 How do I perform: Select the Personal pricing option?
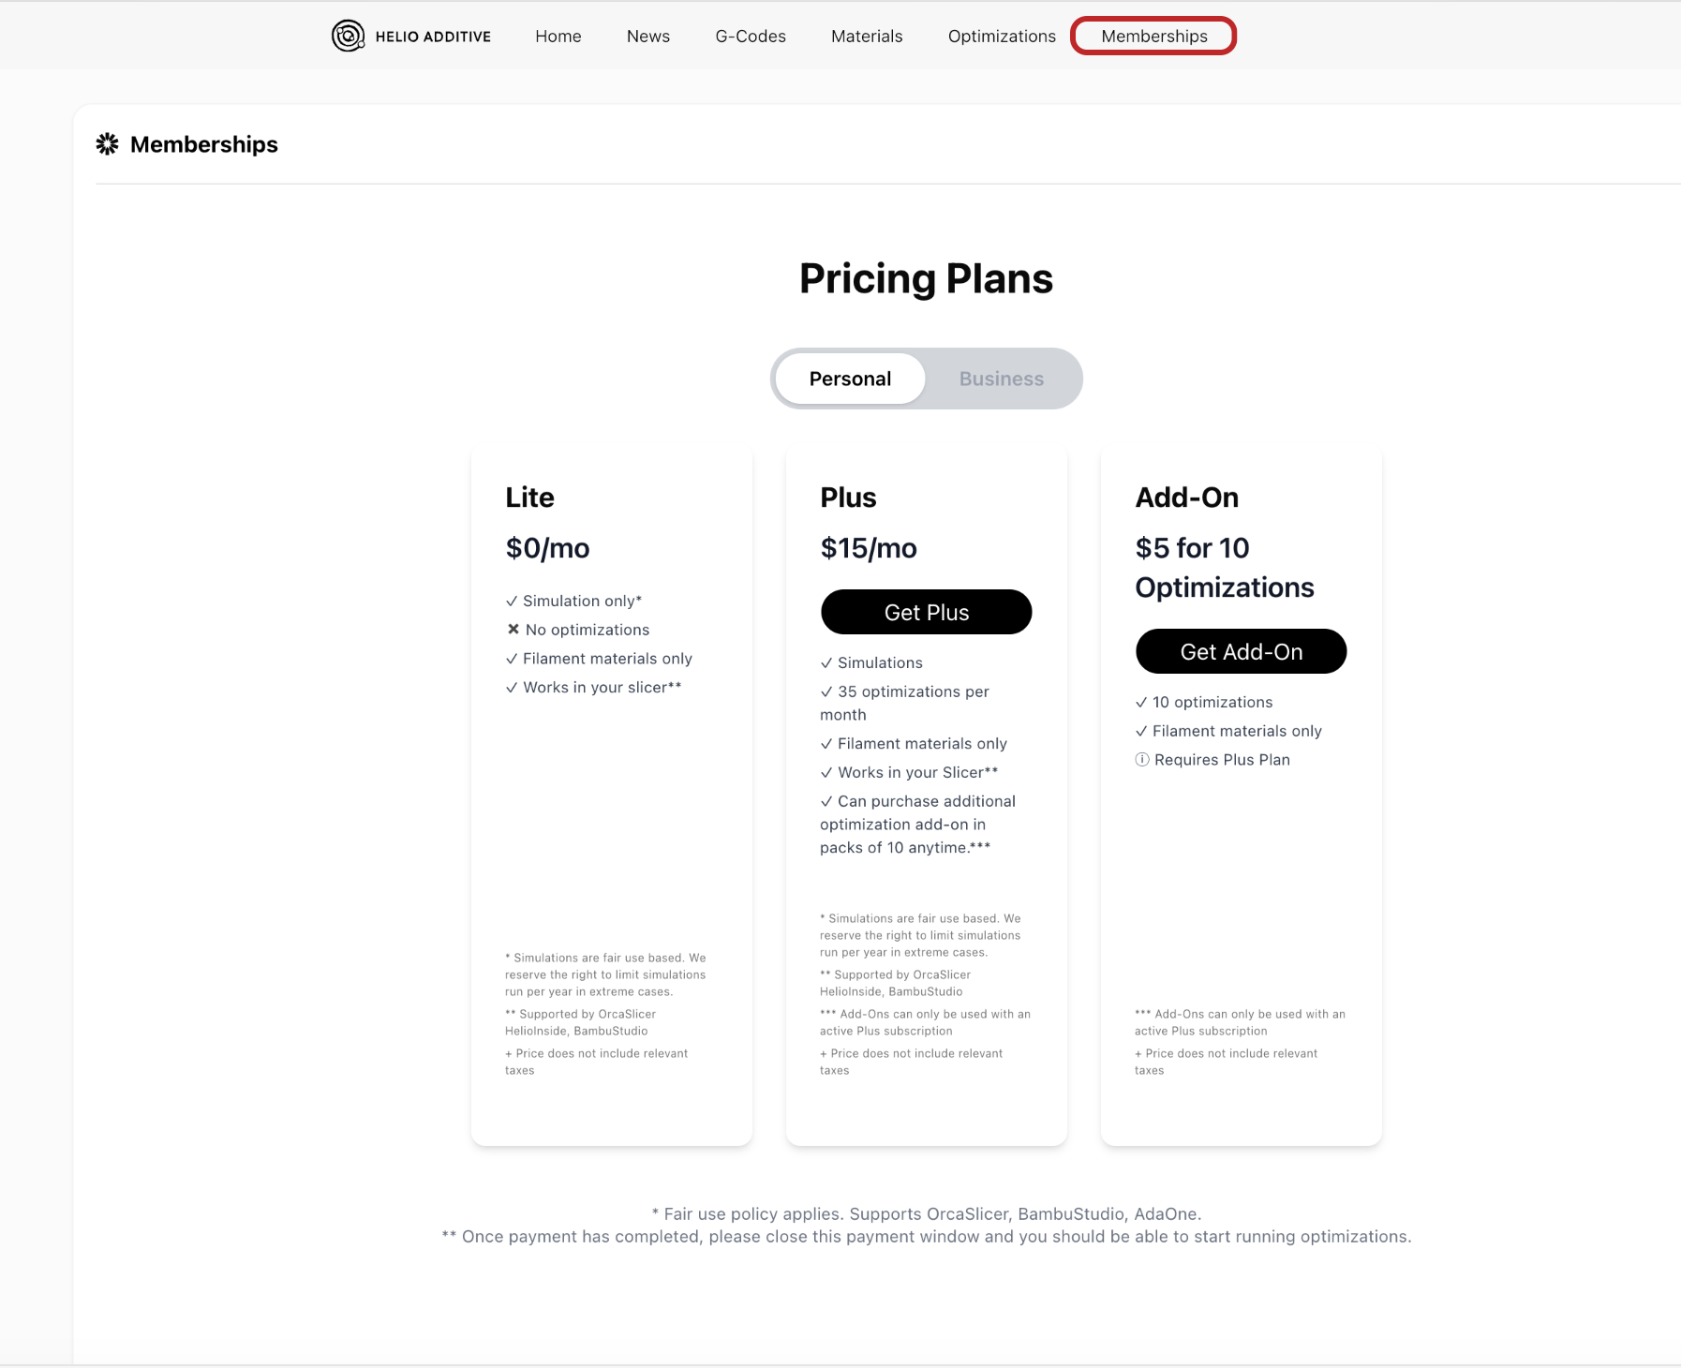(850, 379)
